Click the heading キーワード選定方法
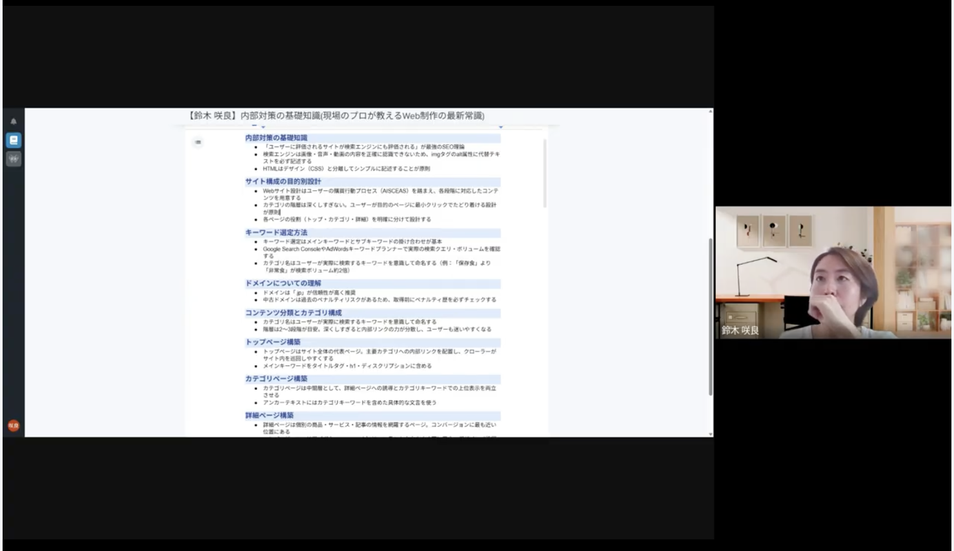954x551 pixels. tap(276, 232)
